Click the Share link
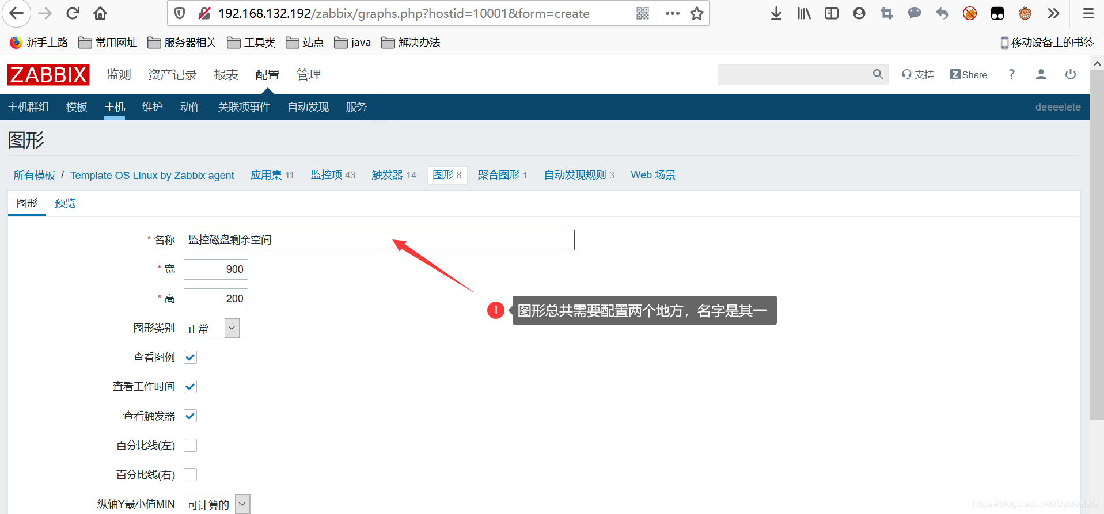The image size is (1104, 514). (969, 75)
